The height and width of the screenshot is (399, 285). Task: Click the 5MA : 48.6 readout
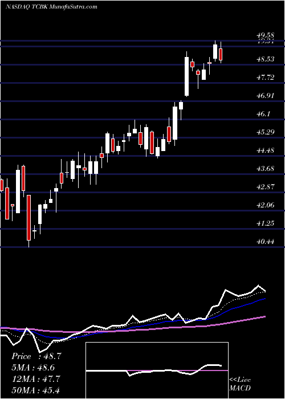click(33, 367)
